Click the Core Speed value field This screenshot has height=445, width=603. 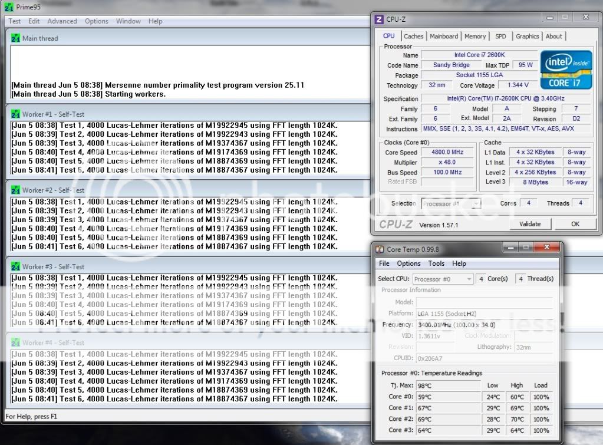click(x=447, y=152)
